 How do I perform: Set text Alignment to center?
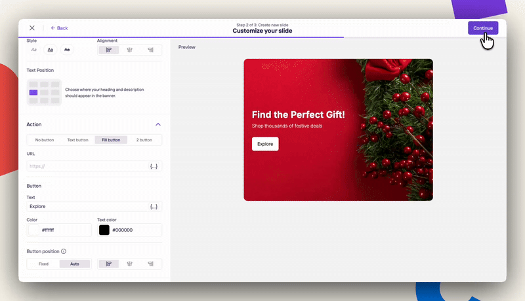tap(129, 50)
